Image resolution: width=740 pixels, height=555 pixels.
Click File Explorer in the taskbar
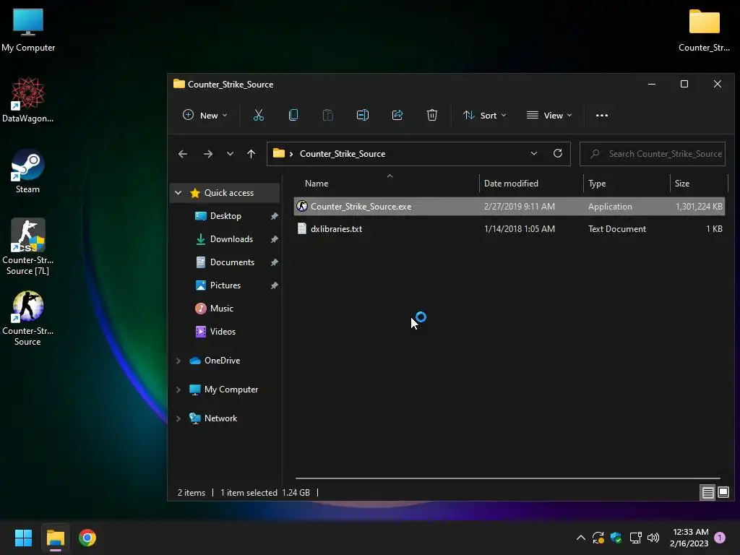tap(55, 538)
